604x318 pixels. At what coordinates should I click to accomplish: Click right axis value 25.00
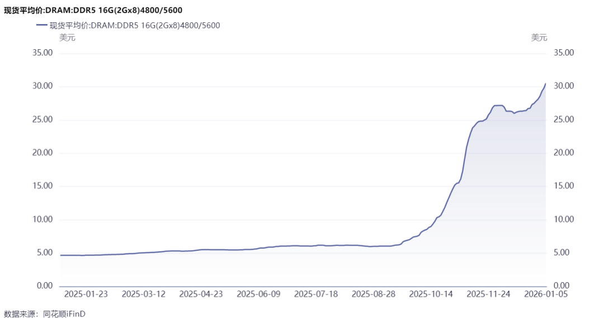pyautogui.click(x=564, y=120)
